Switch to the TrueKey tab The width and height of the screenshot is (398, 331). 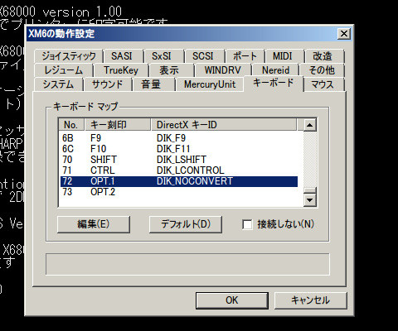coord(121,70)
